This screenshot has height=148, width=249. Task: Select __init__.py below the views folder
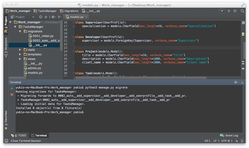pyautogui.click(x=33, y=63)
